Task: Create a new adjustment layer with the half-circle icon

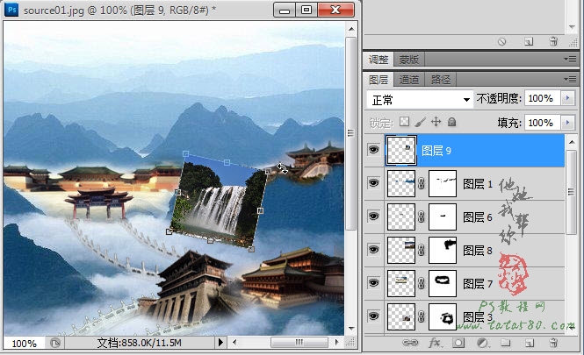Action: click(x=482, y=343)
